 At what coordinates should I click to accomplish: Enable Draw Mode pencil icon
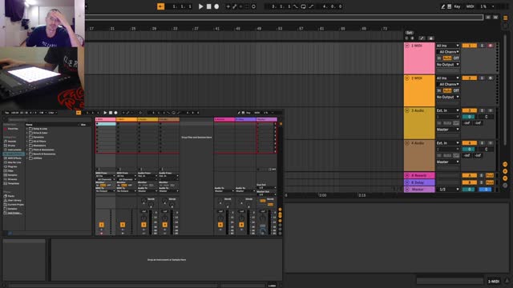(x=442, y=6)
